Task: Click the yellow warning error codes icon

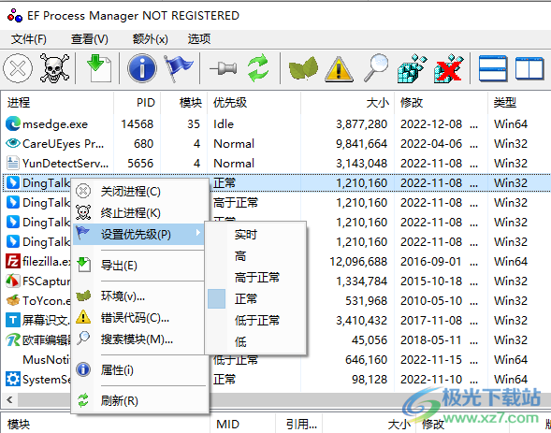Action: [339, 69]
